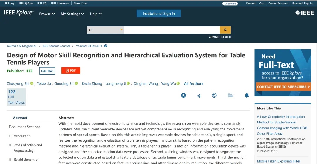Open Zhuoyong Shi's ORCID icon
The image size is (317, 164).
[32, 84]
